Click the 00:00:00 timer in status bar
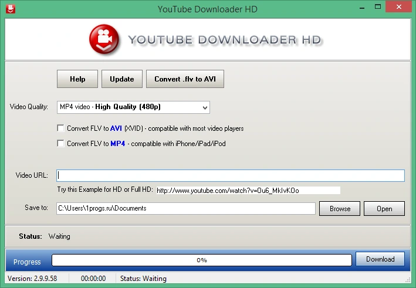 (x=93, y=279)
